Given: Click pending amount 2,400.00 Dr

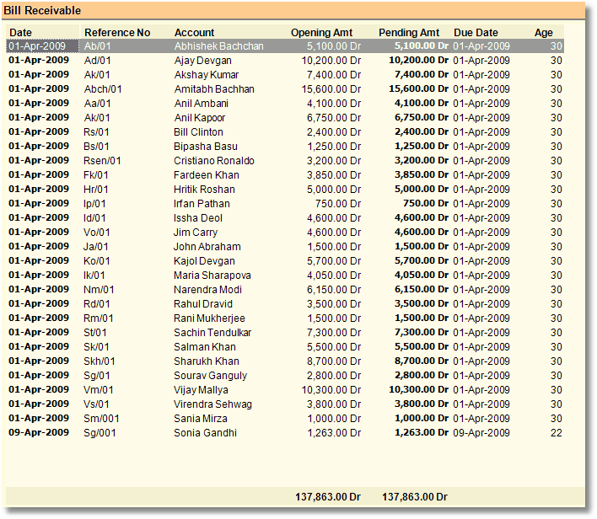Looking at the screenshot, I should [422, 131].
